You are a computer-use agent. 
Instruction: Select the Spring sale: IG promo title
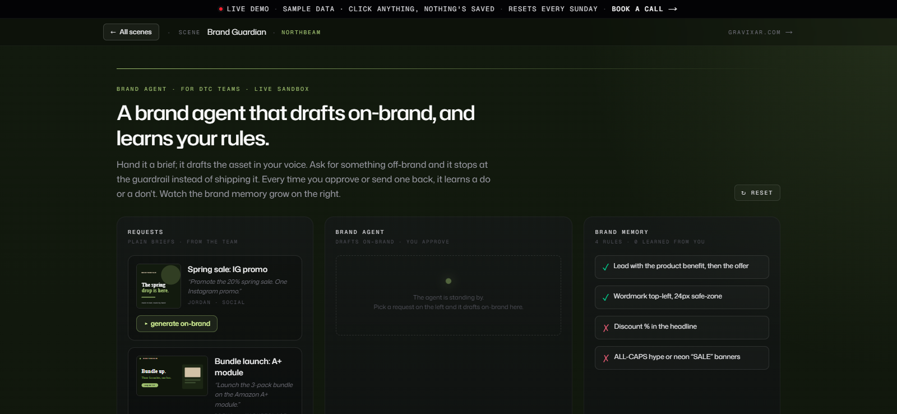click(228, 269)
